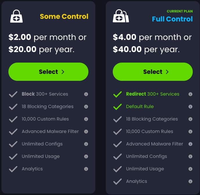Click info icon for Unlimited Usage in Some Control
200x195 pixels.
pos(86,156)
